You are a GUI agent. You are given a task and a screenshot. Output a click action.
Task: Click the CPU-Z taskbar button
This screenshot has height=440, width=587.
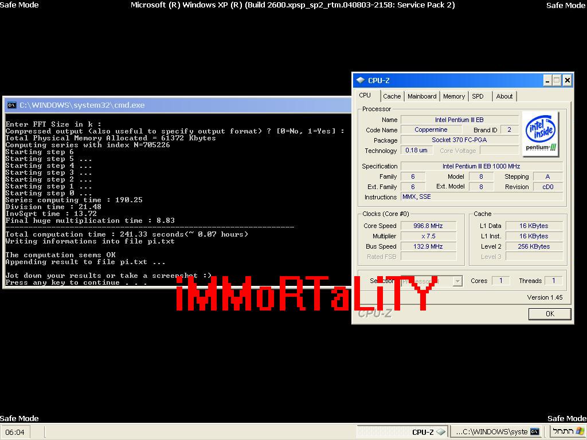click(402, 432)
